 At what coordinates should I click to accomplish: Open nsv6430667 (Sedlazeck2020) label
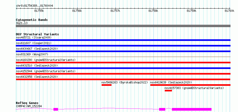coord(37,49)
